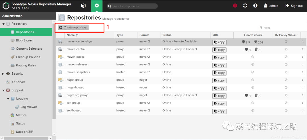Click maven-releases hosted repository icon

click(60, 64)
